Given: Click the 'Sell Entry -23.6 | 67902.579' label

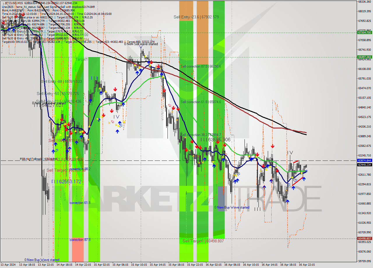Looking at the screenshot, I should (196, 17).
